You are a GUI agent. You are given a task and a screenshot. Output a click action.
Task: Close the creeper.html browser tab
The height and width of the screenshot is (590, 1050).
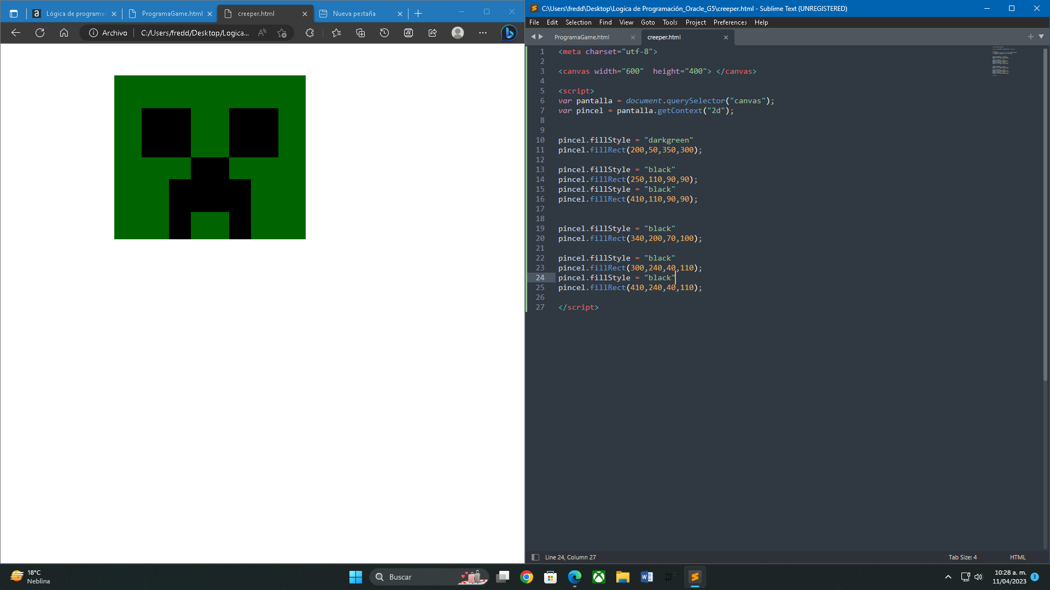coord(305,14)
